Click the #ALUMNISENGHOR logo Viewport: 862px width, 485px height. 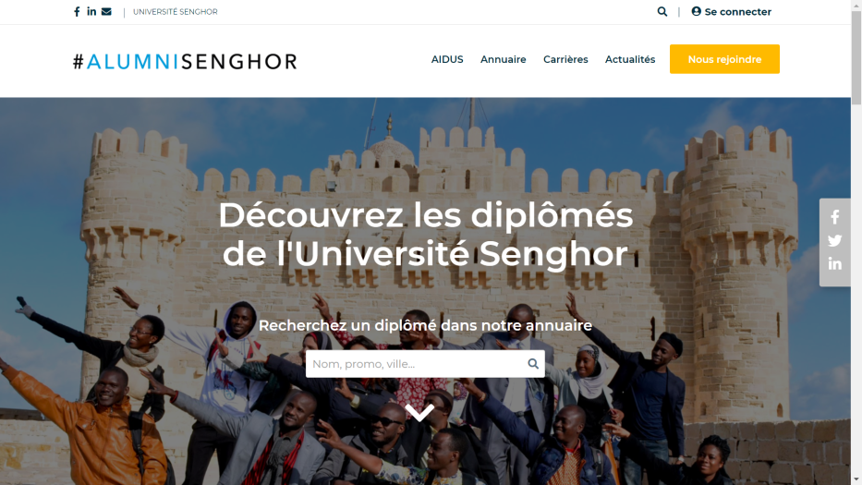point(185,61)
